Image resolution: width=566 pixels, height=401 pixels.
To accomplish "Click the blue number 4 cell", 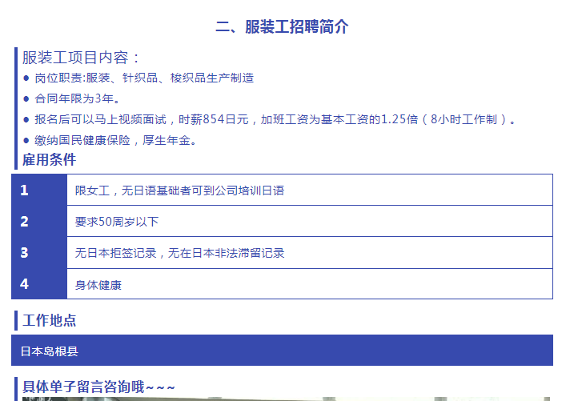I will pyautogui.click(x=39, y=283).
